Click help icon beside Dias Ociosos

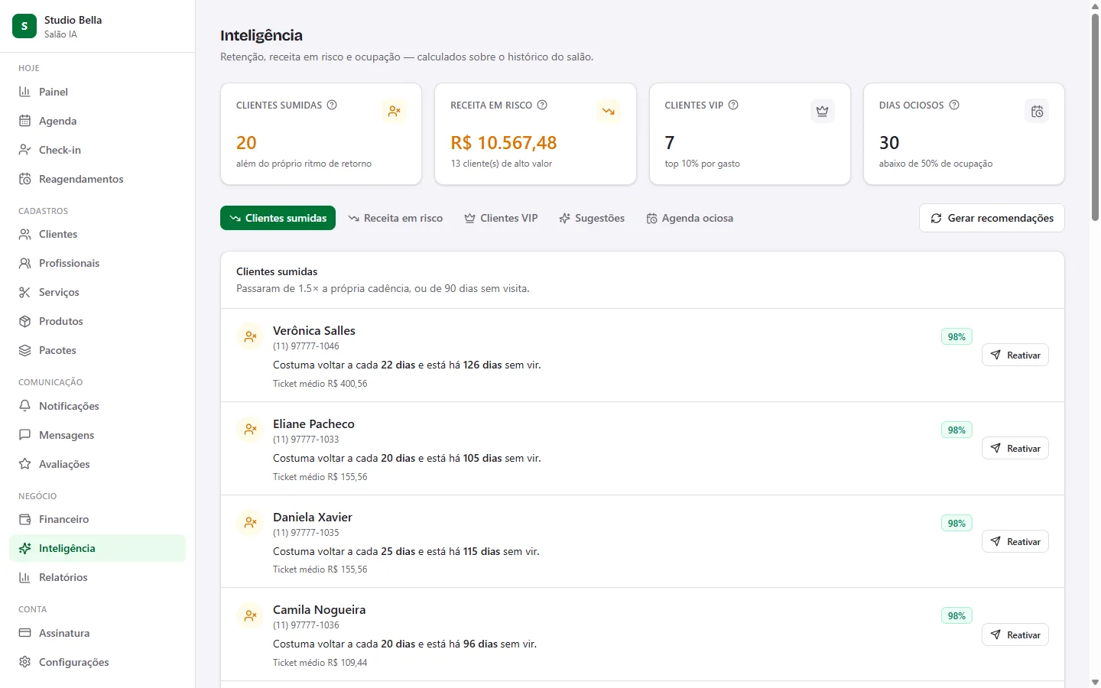click(954, 105)
